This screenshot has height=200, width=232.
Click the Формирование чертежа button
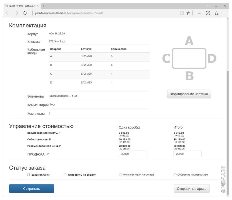tap(189, 94)
